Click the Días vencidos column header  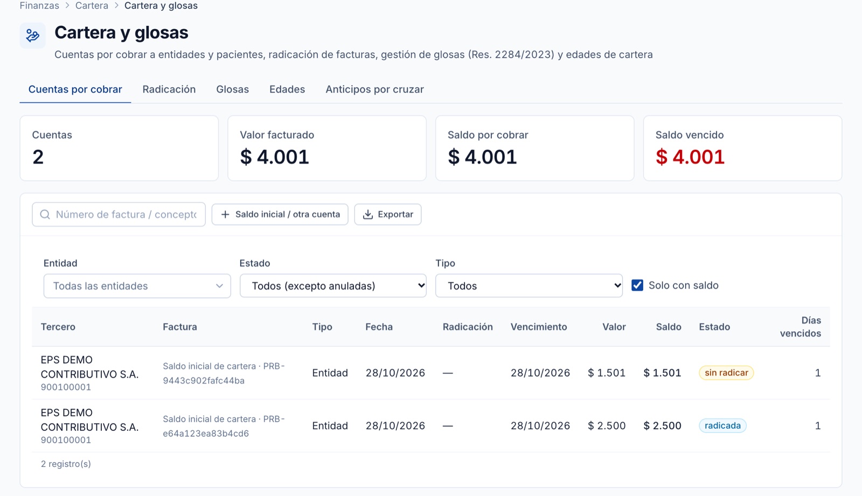(x=801, y=327)
